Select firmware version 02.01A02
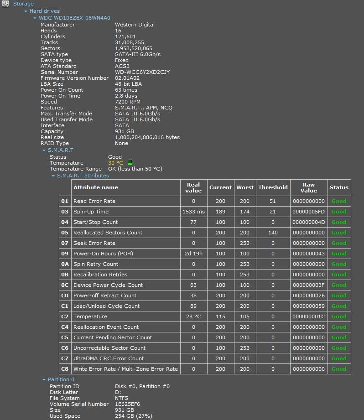 [127, 78]
